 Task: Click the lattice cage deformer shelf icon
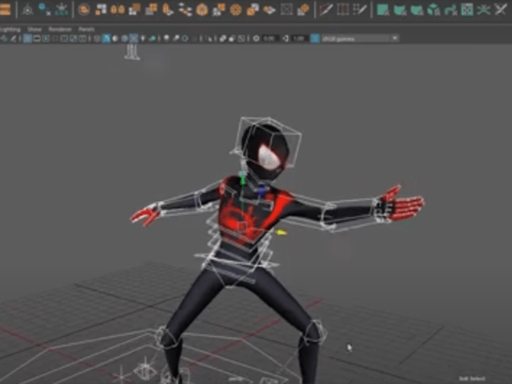click(342, 10)
